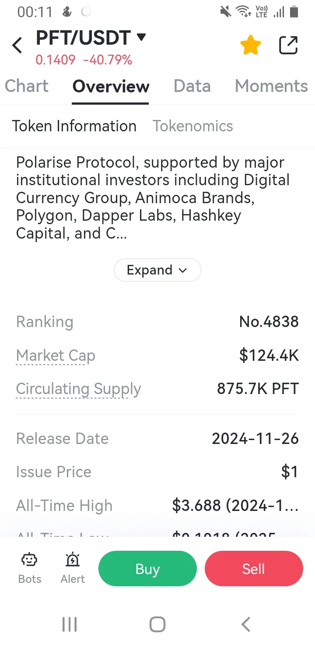This screenshot has width=315, height=648.
Task: Open the PFT/USDT pair dropdown arrow
Action: click(141, 37)
